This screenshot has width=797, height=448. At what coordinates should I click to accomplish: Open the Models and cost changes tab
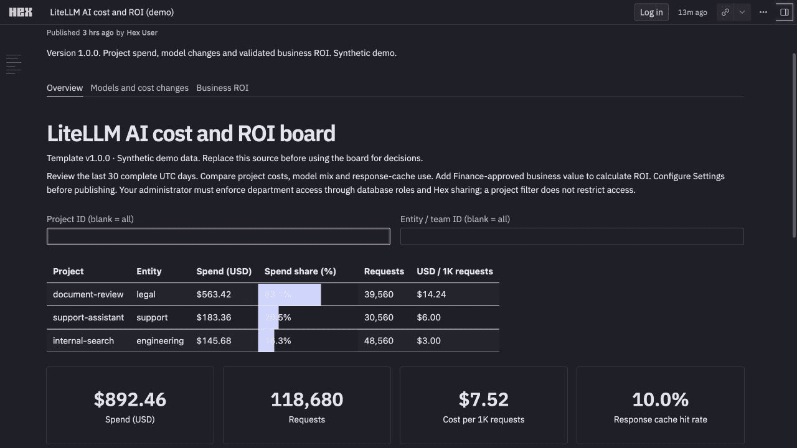coord(139,88)
